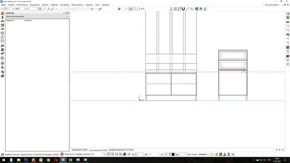Click the Значение column header
This screenshot has width=290, height=163.
click(28, 20)
